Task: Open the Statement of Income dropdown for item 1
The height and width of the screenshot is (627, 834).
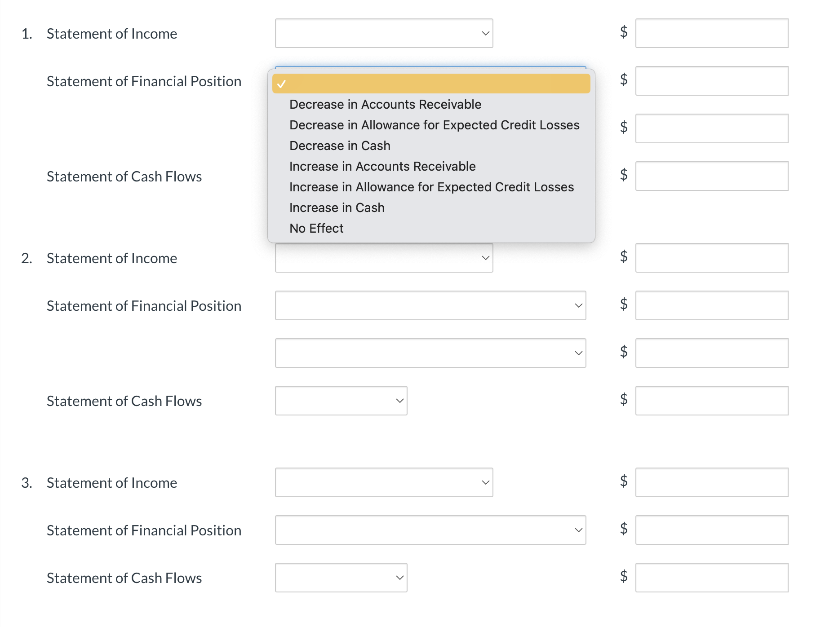Action: 384,33
